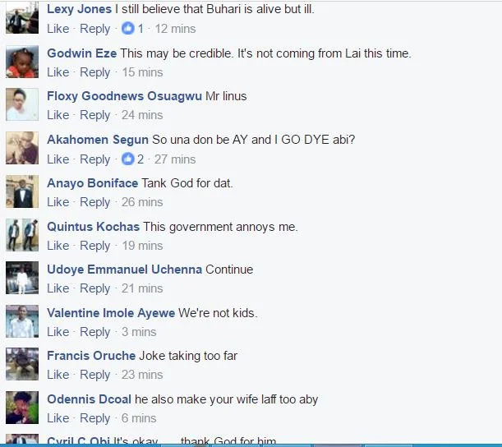Reply to Odennis Dcoal's comment
The image size is (502, 447).
click(x=95, y=418)
